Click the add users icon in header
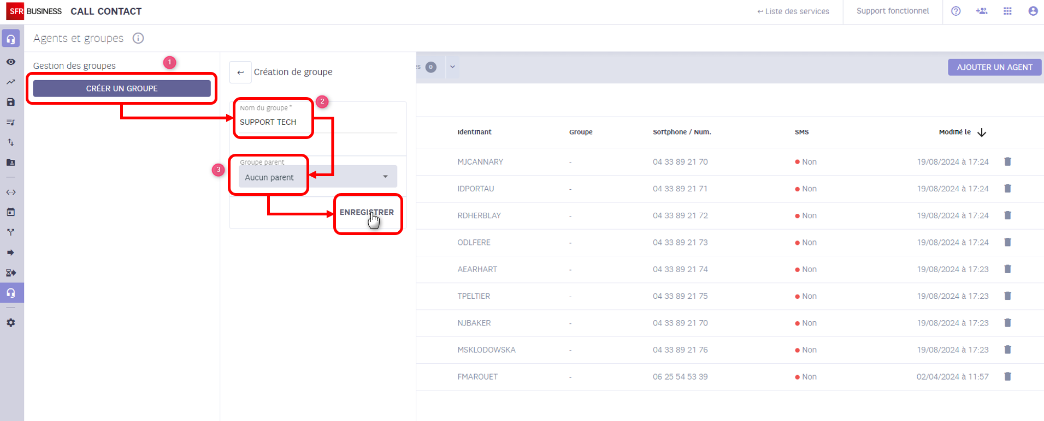This screenshot has width=1044, height=421. [x=982, y=11]
